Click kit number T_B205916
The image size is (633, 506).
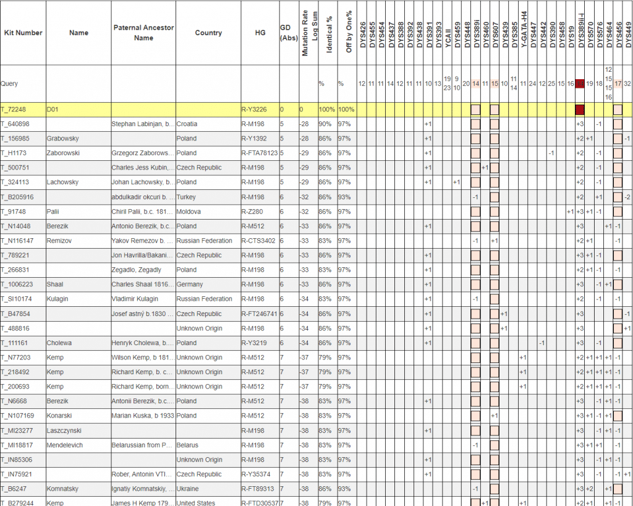[x=19, y=197]
